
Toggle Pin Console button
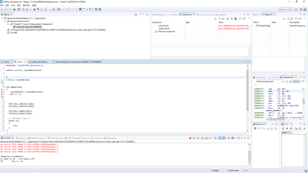229,138
